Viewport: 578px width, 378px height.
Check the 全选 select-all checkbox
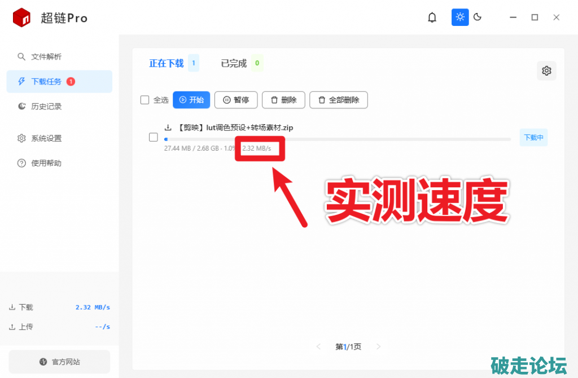(x=145, y=100)
